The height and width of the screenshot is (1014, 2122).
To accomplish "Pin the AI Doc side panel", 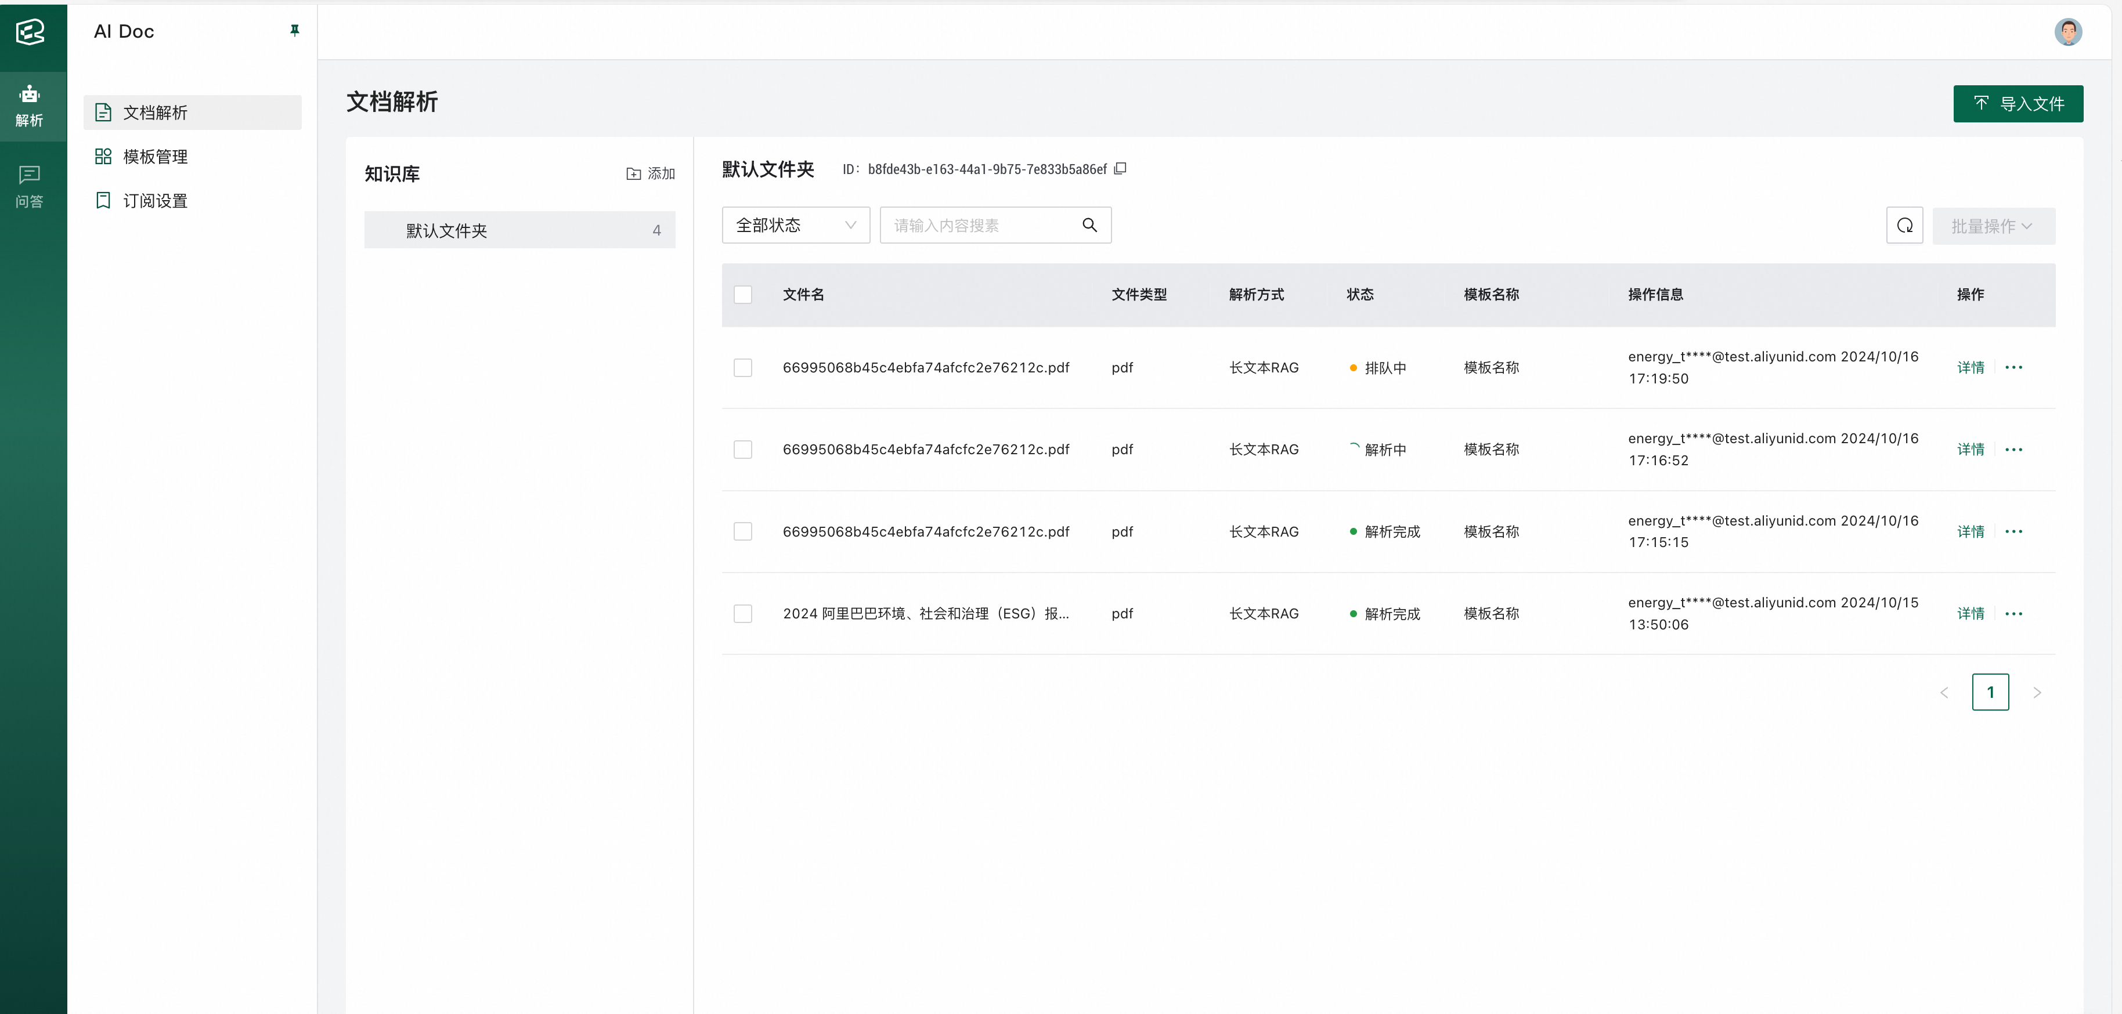I will (x=294, y=30).
